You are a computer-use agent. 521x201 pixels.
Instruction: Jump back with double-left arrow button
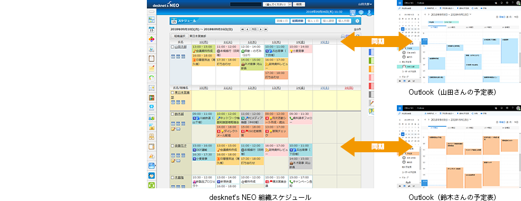click(243, 29)
